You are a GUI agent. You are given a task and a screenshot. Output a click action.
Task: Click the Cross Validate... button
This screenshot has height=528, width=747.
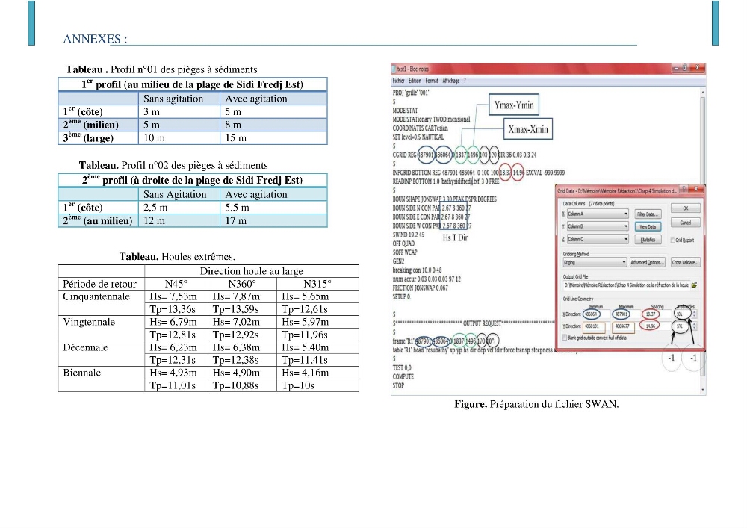685,262
